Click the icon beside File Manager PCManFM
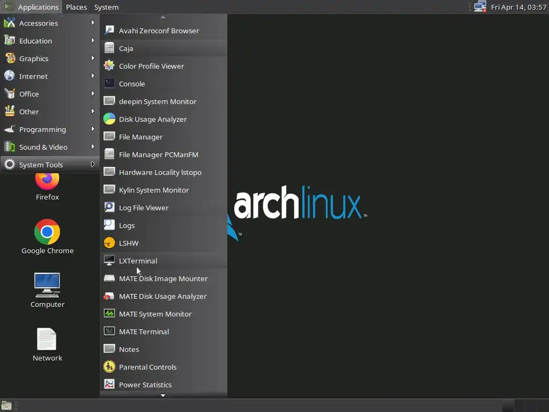Image resolution: width=549 pixels, height=412 pixels. [109, 154]
